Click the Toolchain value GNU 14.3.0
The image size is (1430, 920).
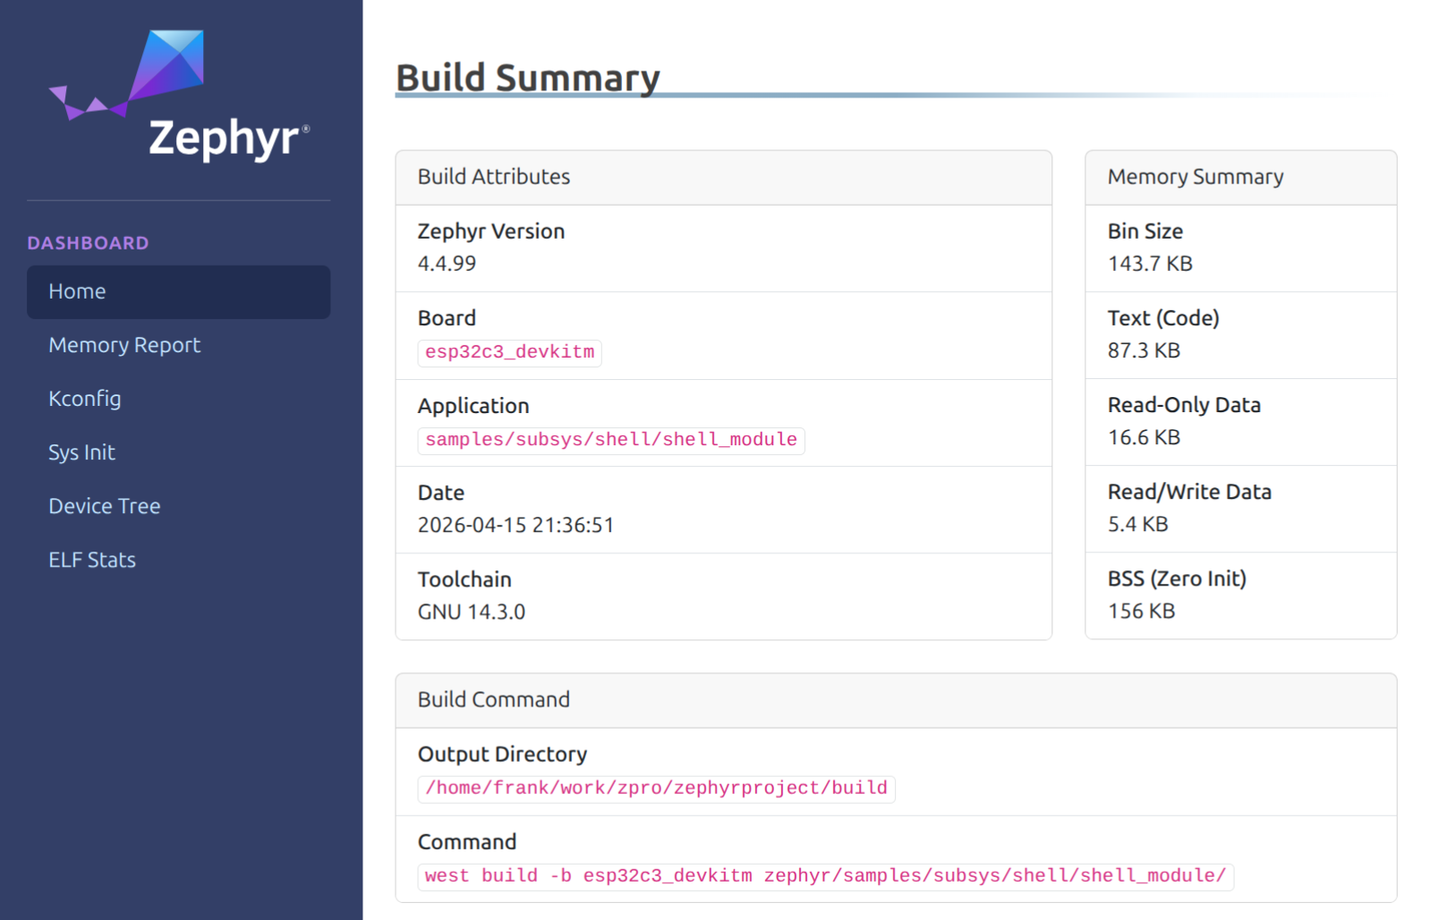[x=471, y=612]
